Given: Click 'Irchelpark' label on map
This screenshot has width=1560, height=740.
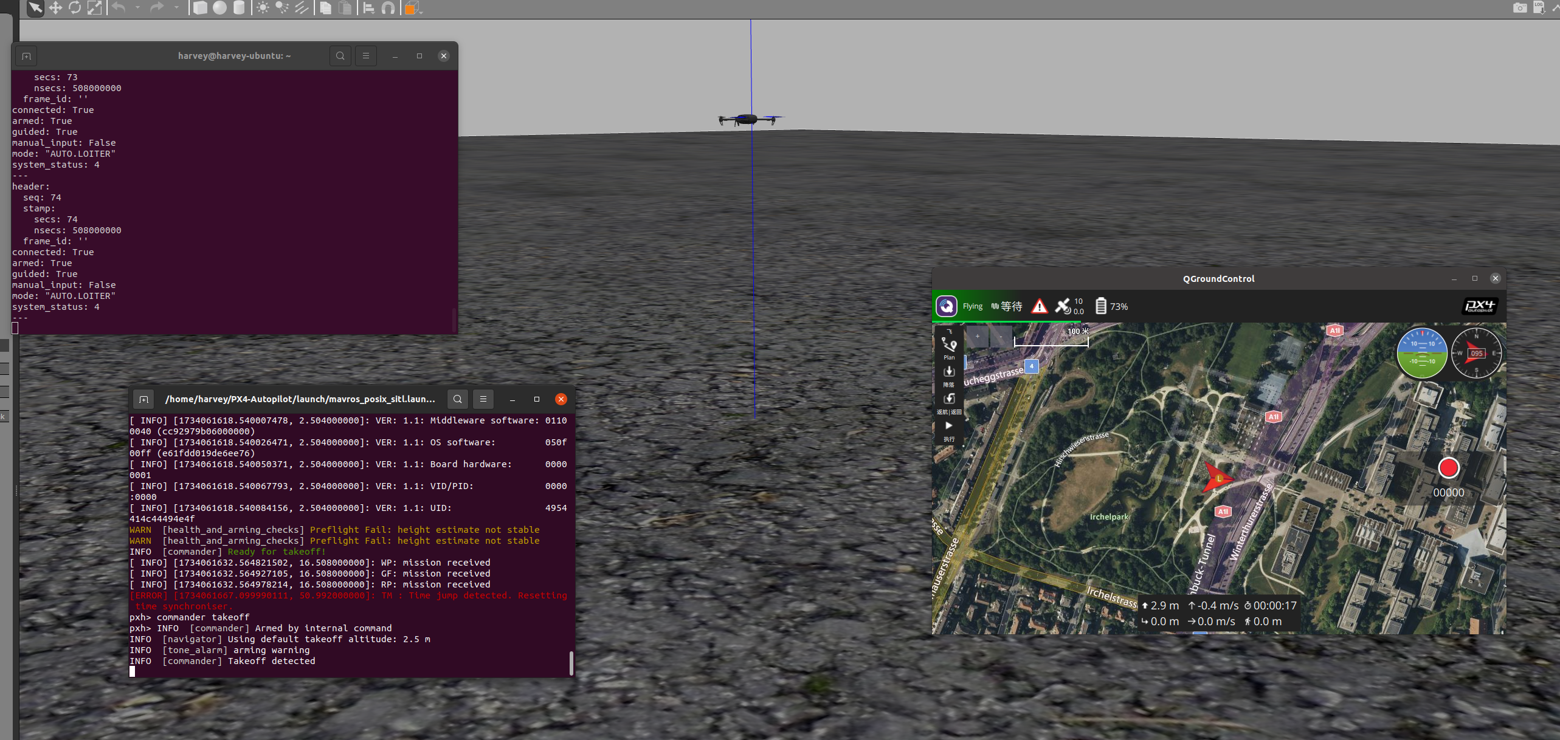Looking at the screenshot, I should pyautogui.click(x=1109, y=517).
